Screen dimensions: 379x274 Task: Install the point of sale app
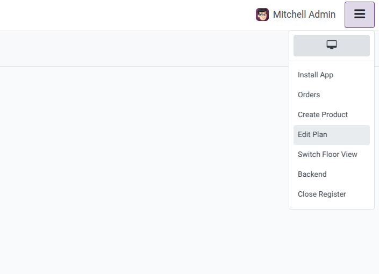click(316, 75)
